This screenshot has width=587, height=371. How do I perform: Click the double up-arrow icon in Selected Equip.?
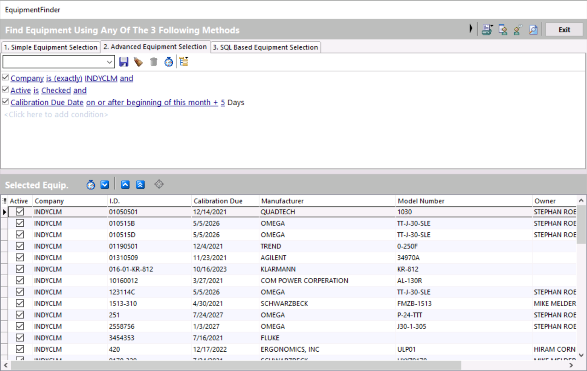click(140, 184)
